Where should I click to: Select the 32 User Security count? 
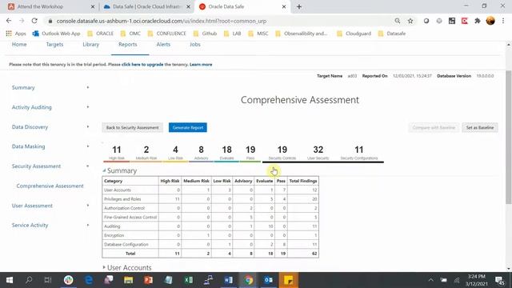point(318,153)
